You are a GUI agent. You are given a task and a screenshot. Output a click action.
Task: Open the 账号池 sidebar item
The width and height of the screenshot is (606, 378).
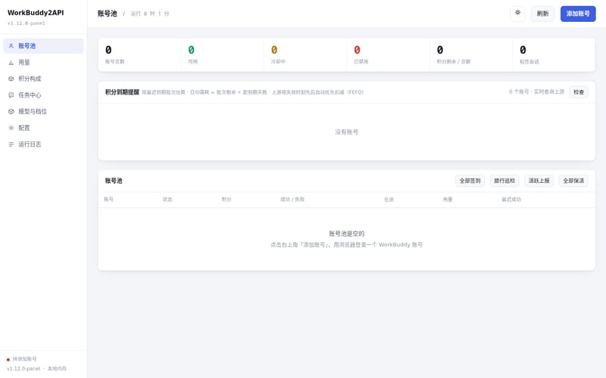point(43,46)
